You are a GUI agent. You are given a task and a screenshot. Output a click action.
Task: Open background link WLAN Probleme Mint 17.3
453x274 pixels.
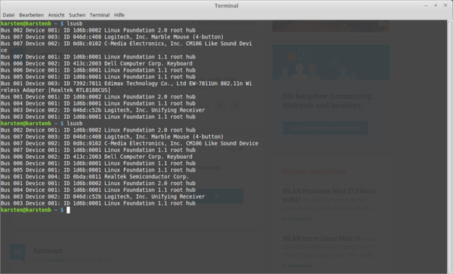point(328,195)
